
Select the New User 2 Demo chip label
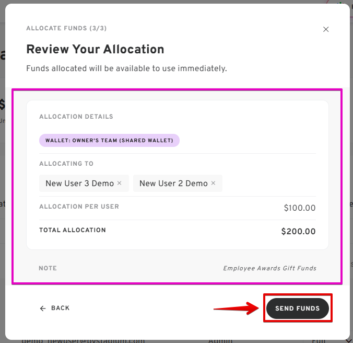(173, 184)
